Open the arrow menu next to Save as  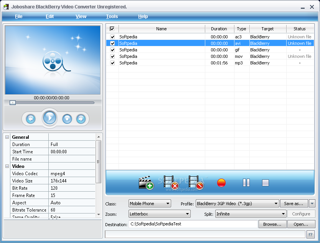click(312, 204)
